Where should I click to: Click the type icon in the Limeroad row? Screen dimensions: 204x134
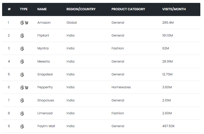point(22,114)
